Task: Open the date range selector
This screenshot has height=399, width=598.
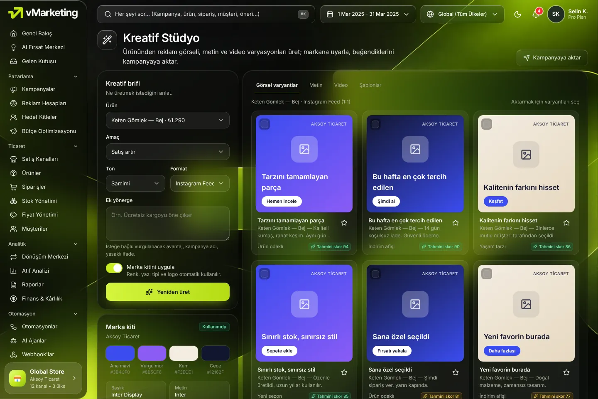Action: pos(368,14)
